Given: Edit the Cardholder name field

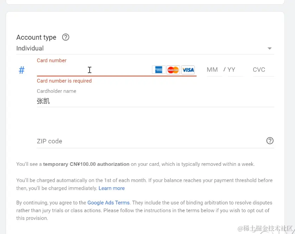Looking at the screenshot, I should (x=155, y=101).
